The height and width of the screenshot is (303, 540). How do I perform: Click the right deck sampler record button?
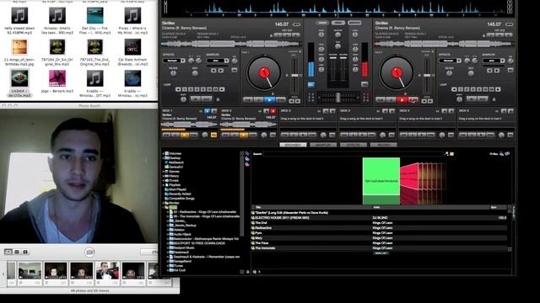click(x=510, y=70)
